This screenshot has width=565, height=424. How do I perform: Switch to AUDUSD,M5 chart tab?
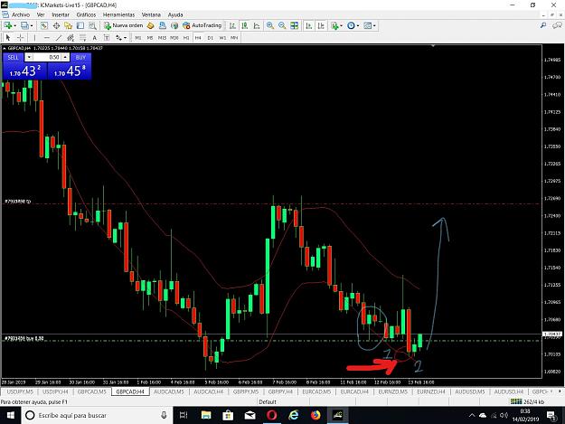470,391
